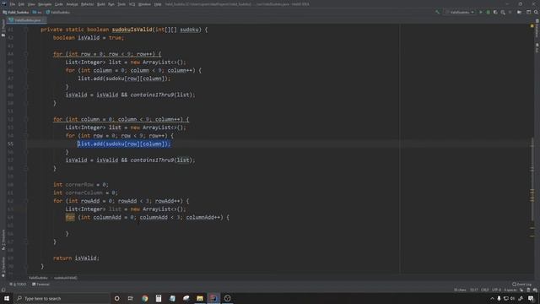Open the Event Log
Image resolution: width=540 pixels, height=304 pixels.
pyautogui.click(x=521, y=285)
